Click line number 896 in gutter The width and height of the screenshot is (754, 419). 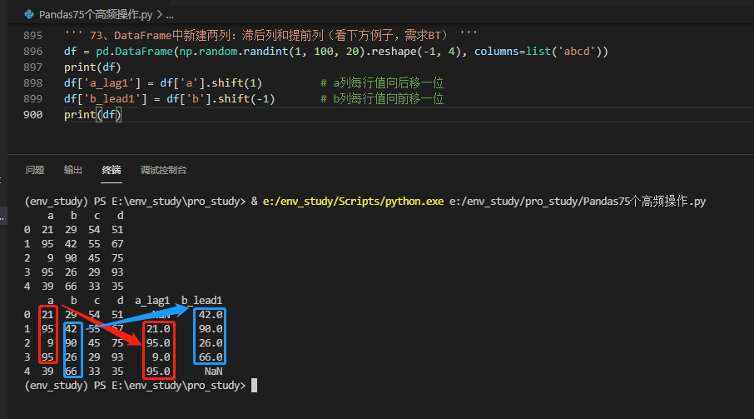click(x=32, y=52)
